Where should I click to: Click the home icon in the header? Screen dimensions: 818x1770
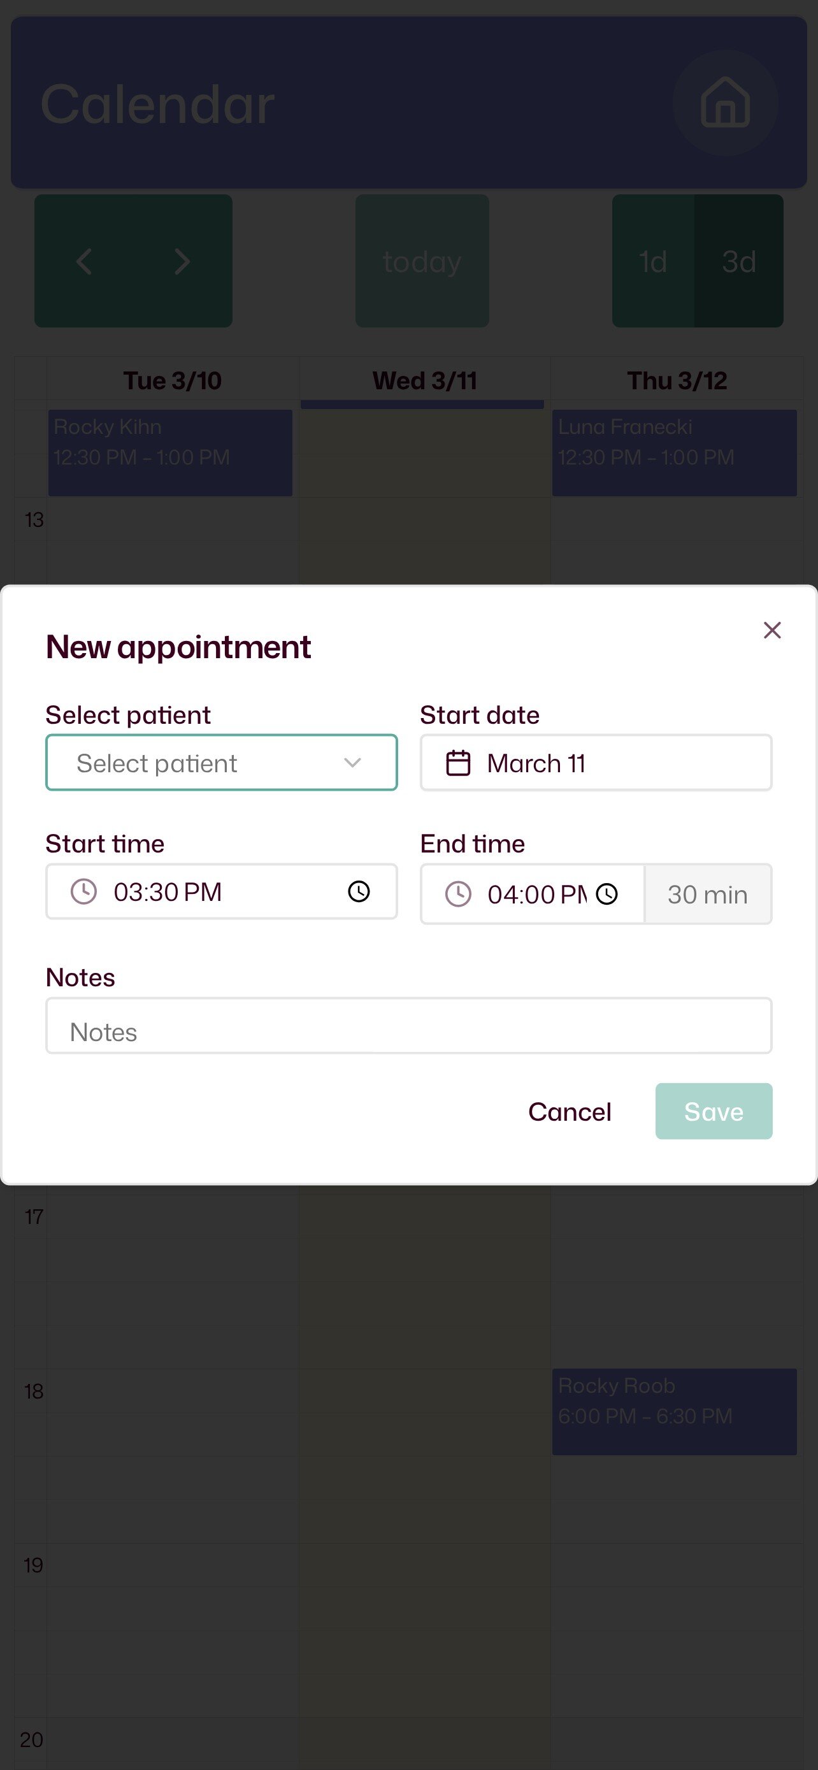click(x=724, y=104)
